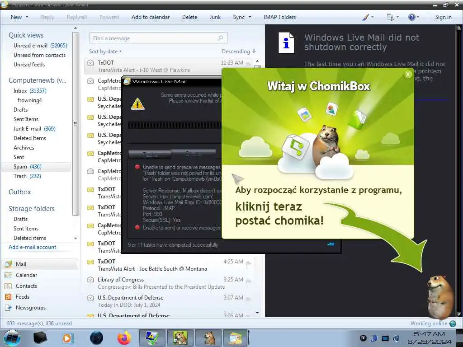463x347 pixels.
Task: Switch to Contacts view icon
Action: (x=8, y=286)
